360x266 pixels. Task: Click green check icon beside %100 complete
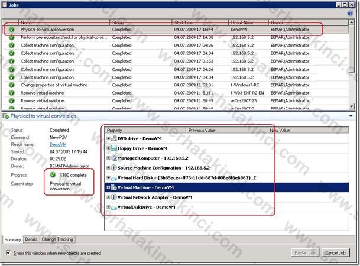(53, 175)
